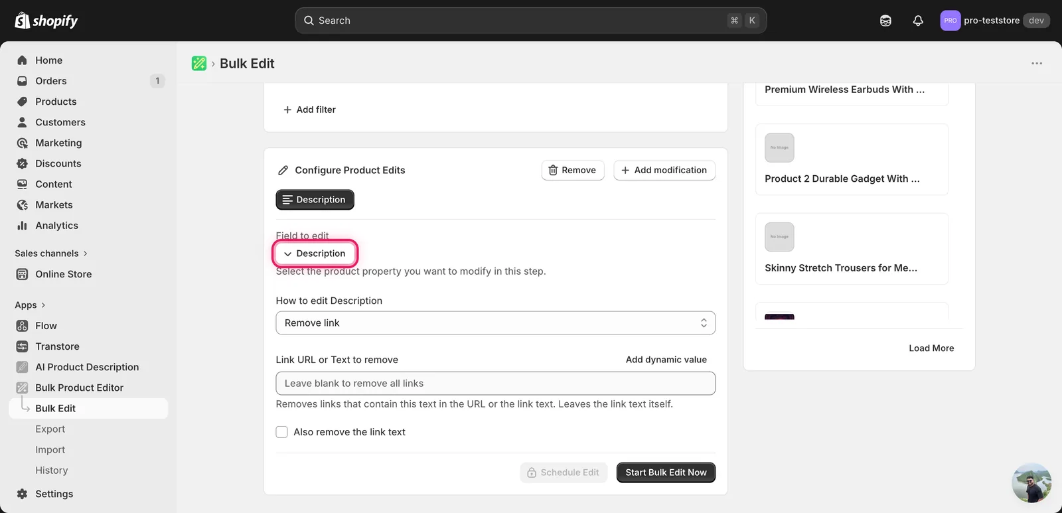
Task: Open the History page
Action: pyautogui.click(x=52, y=470)
